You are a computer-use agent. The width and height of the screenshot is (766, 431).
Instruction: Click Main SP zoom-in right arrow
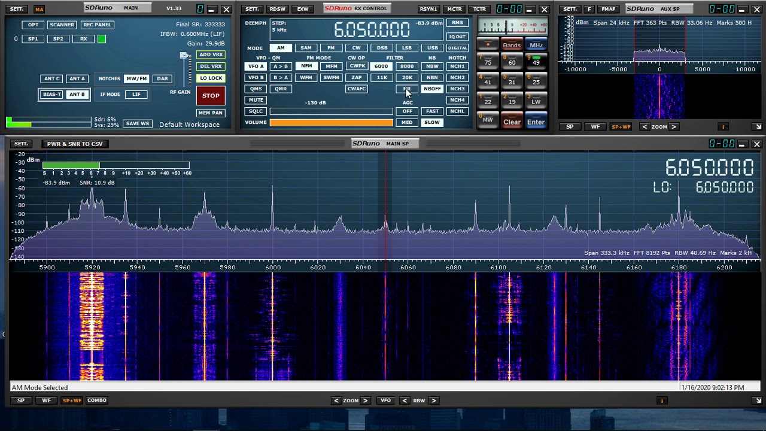[365, 400]
